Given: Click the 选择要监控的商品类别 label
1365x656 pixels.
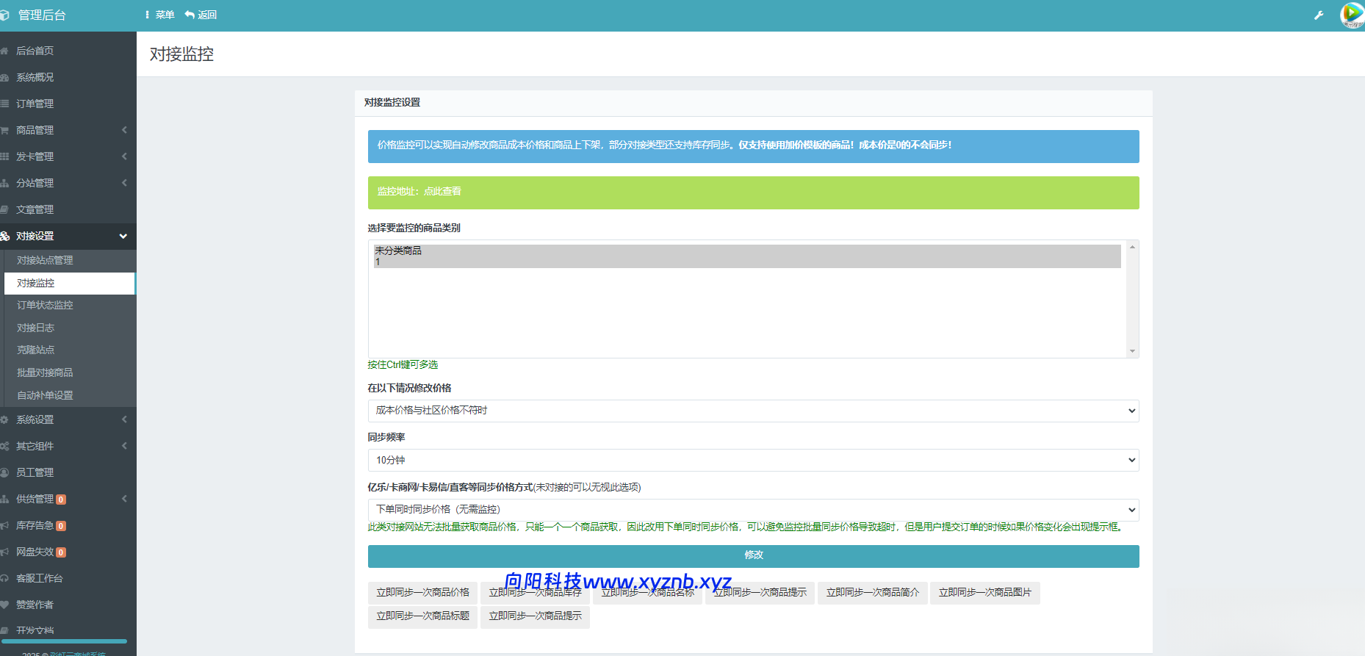Looking at the screenshot, I should click(x=414, y=228).
